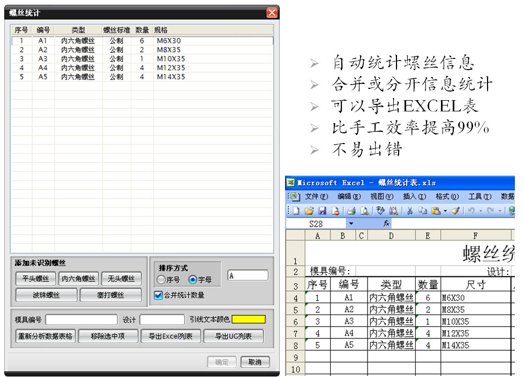
Task: Uncheck the 合并统计数量 checkbox
Action: tap(158, 295)
